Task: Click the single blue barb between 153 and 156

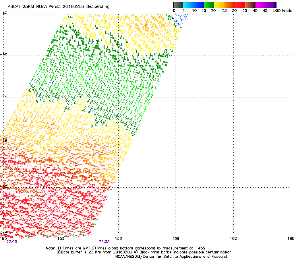Action: 90,79
